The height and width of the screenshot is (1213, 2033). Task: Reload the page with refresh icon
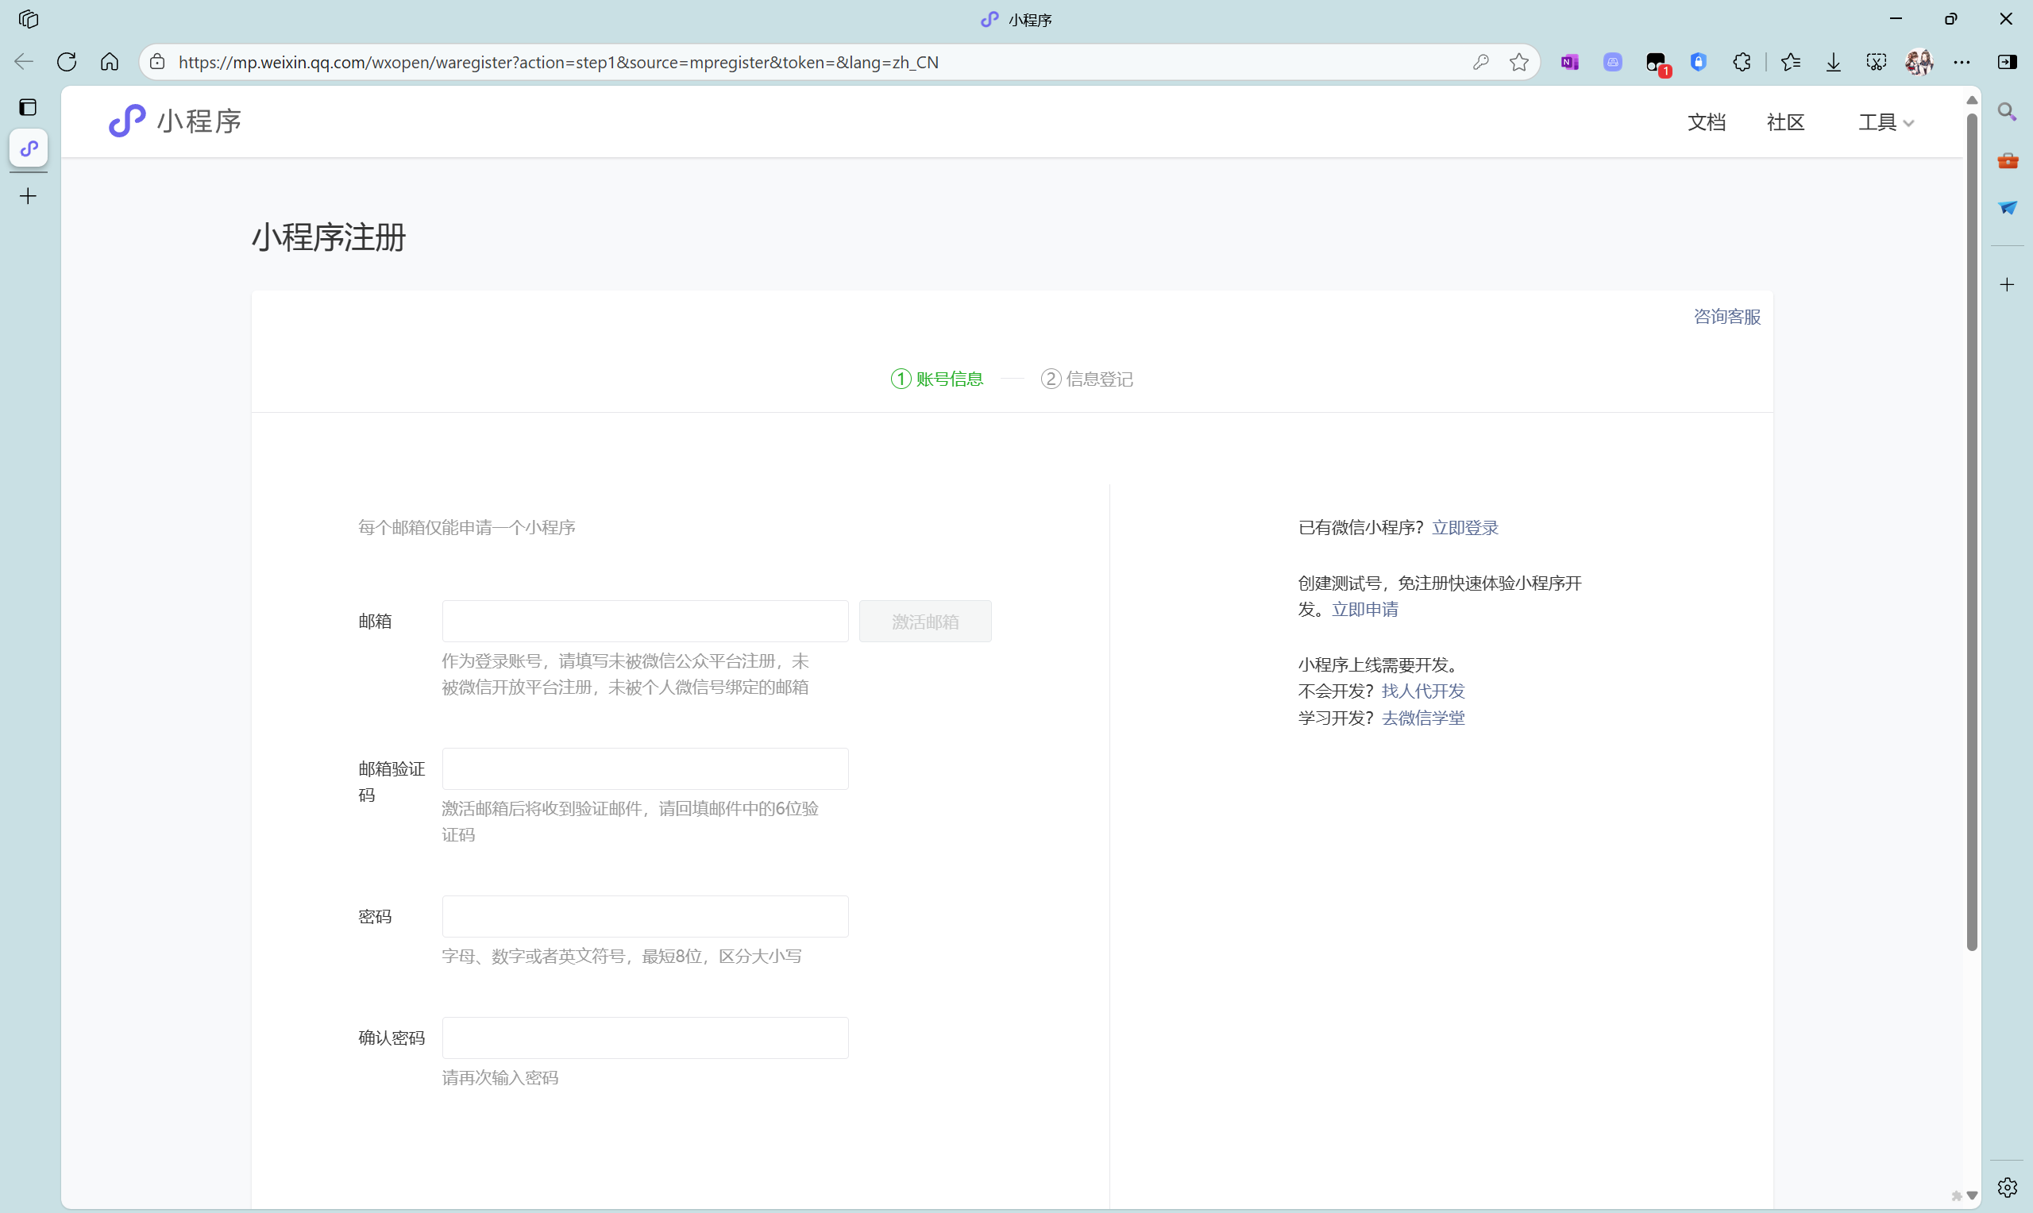(x=67, y=62)
